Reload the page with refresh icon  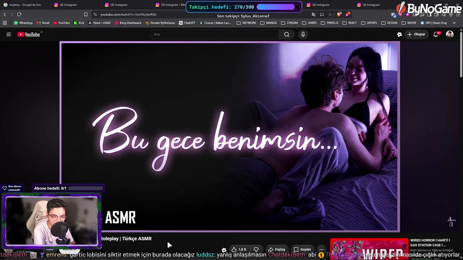[x=19, y=14]
